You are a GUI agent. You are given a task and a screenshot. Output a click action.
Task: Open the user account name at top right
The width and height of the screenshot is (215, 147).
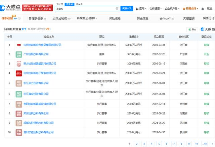click(210, 9)
